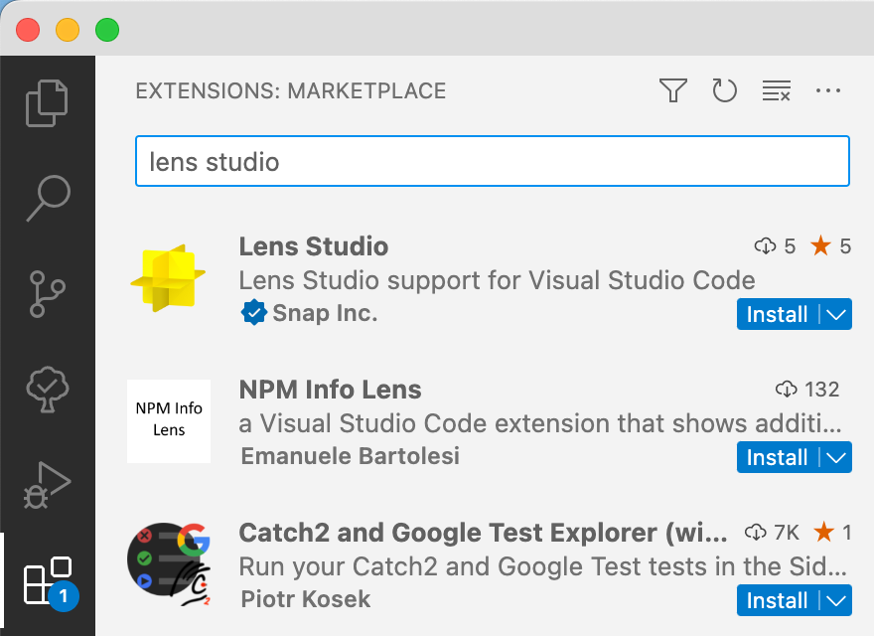Open the Views and More Actions menu
This screenshot has width=874, height=636.
click(827, 91)
